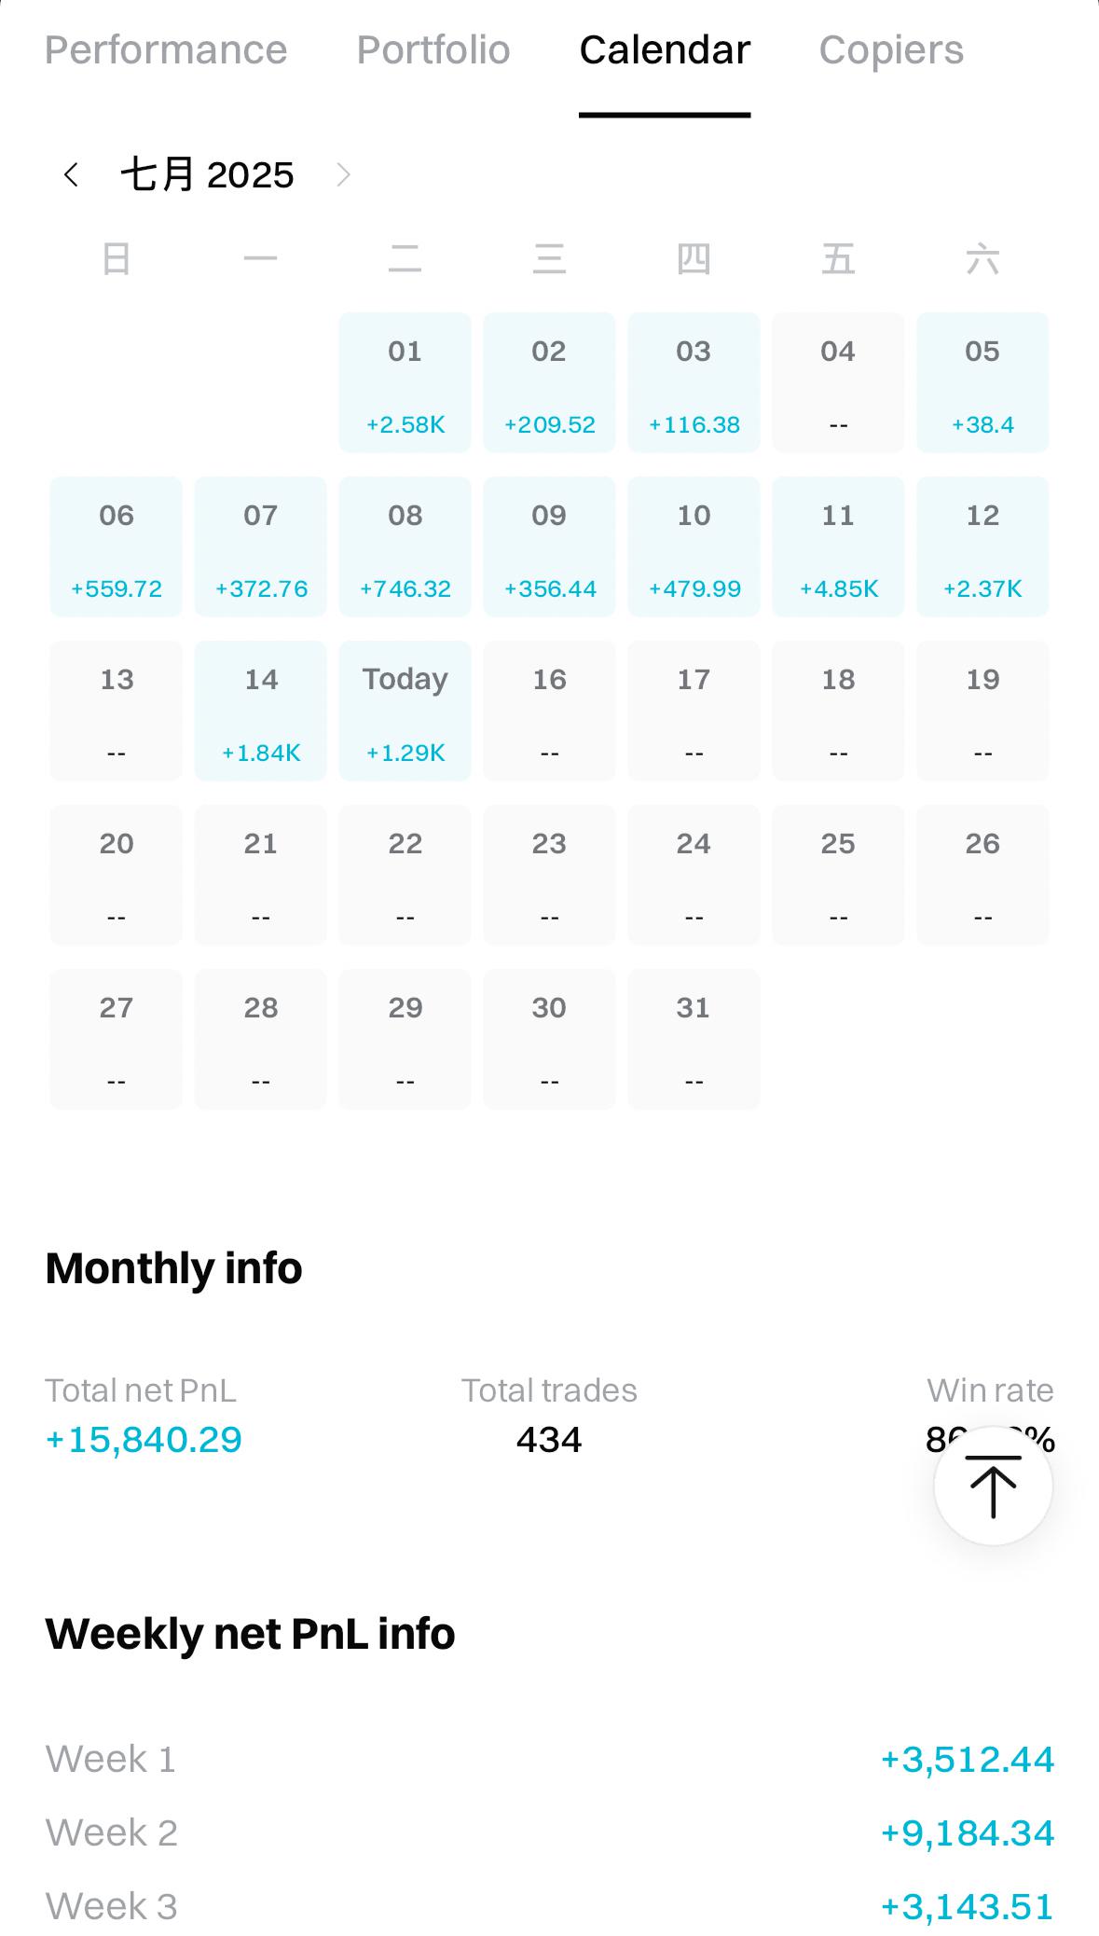This screenshot has width=1099, height=1936.
Task: Switch to the Performance tab
Action: [166, 49]
